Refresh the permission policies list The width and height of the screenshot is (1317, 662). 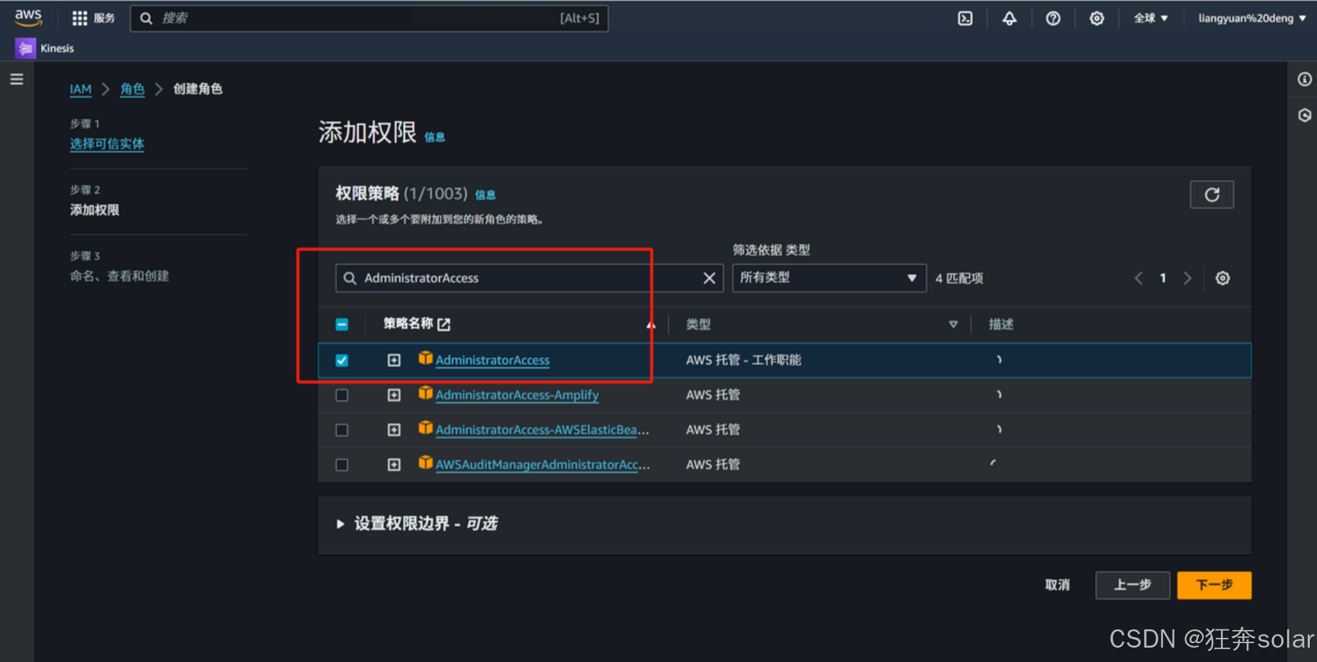1212,195
